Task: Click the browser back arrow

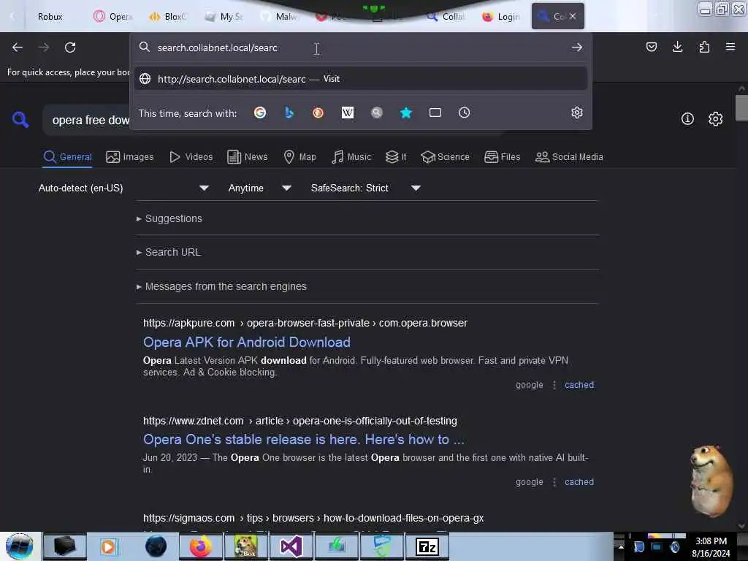Action: coord(18,47)
